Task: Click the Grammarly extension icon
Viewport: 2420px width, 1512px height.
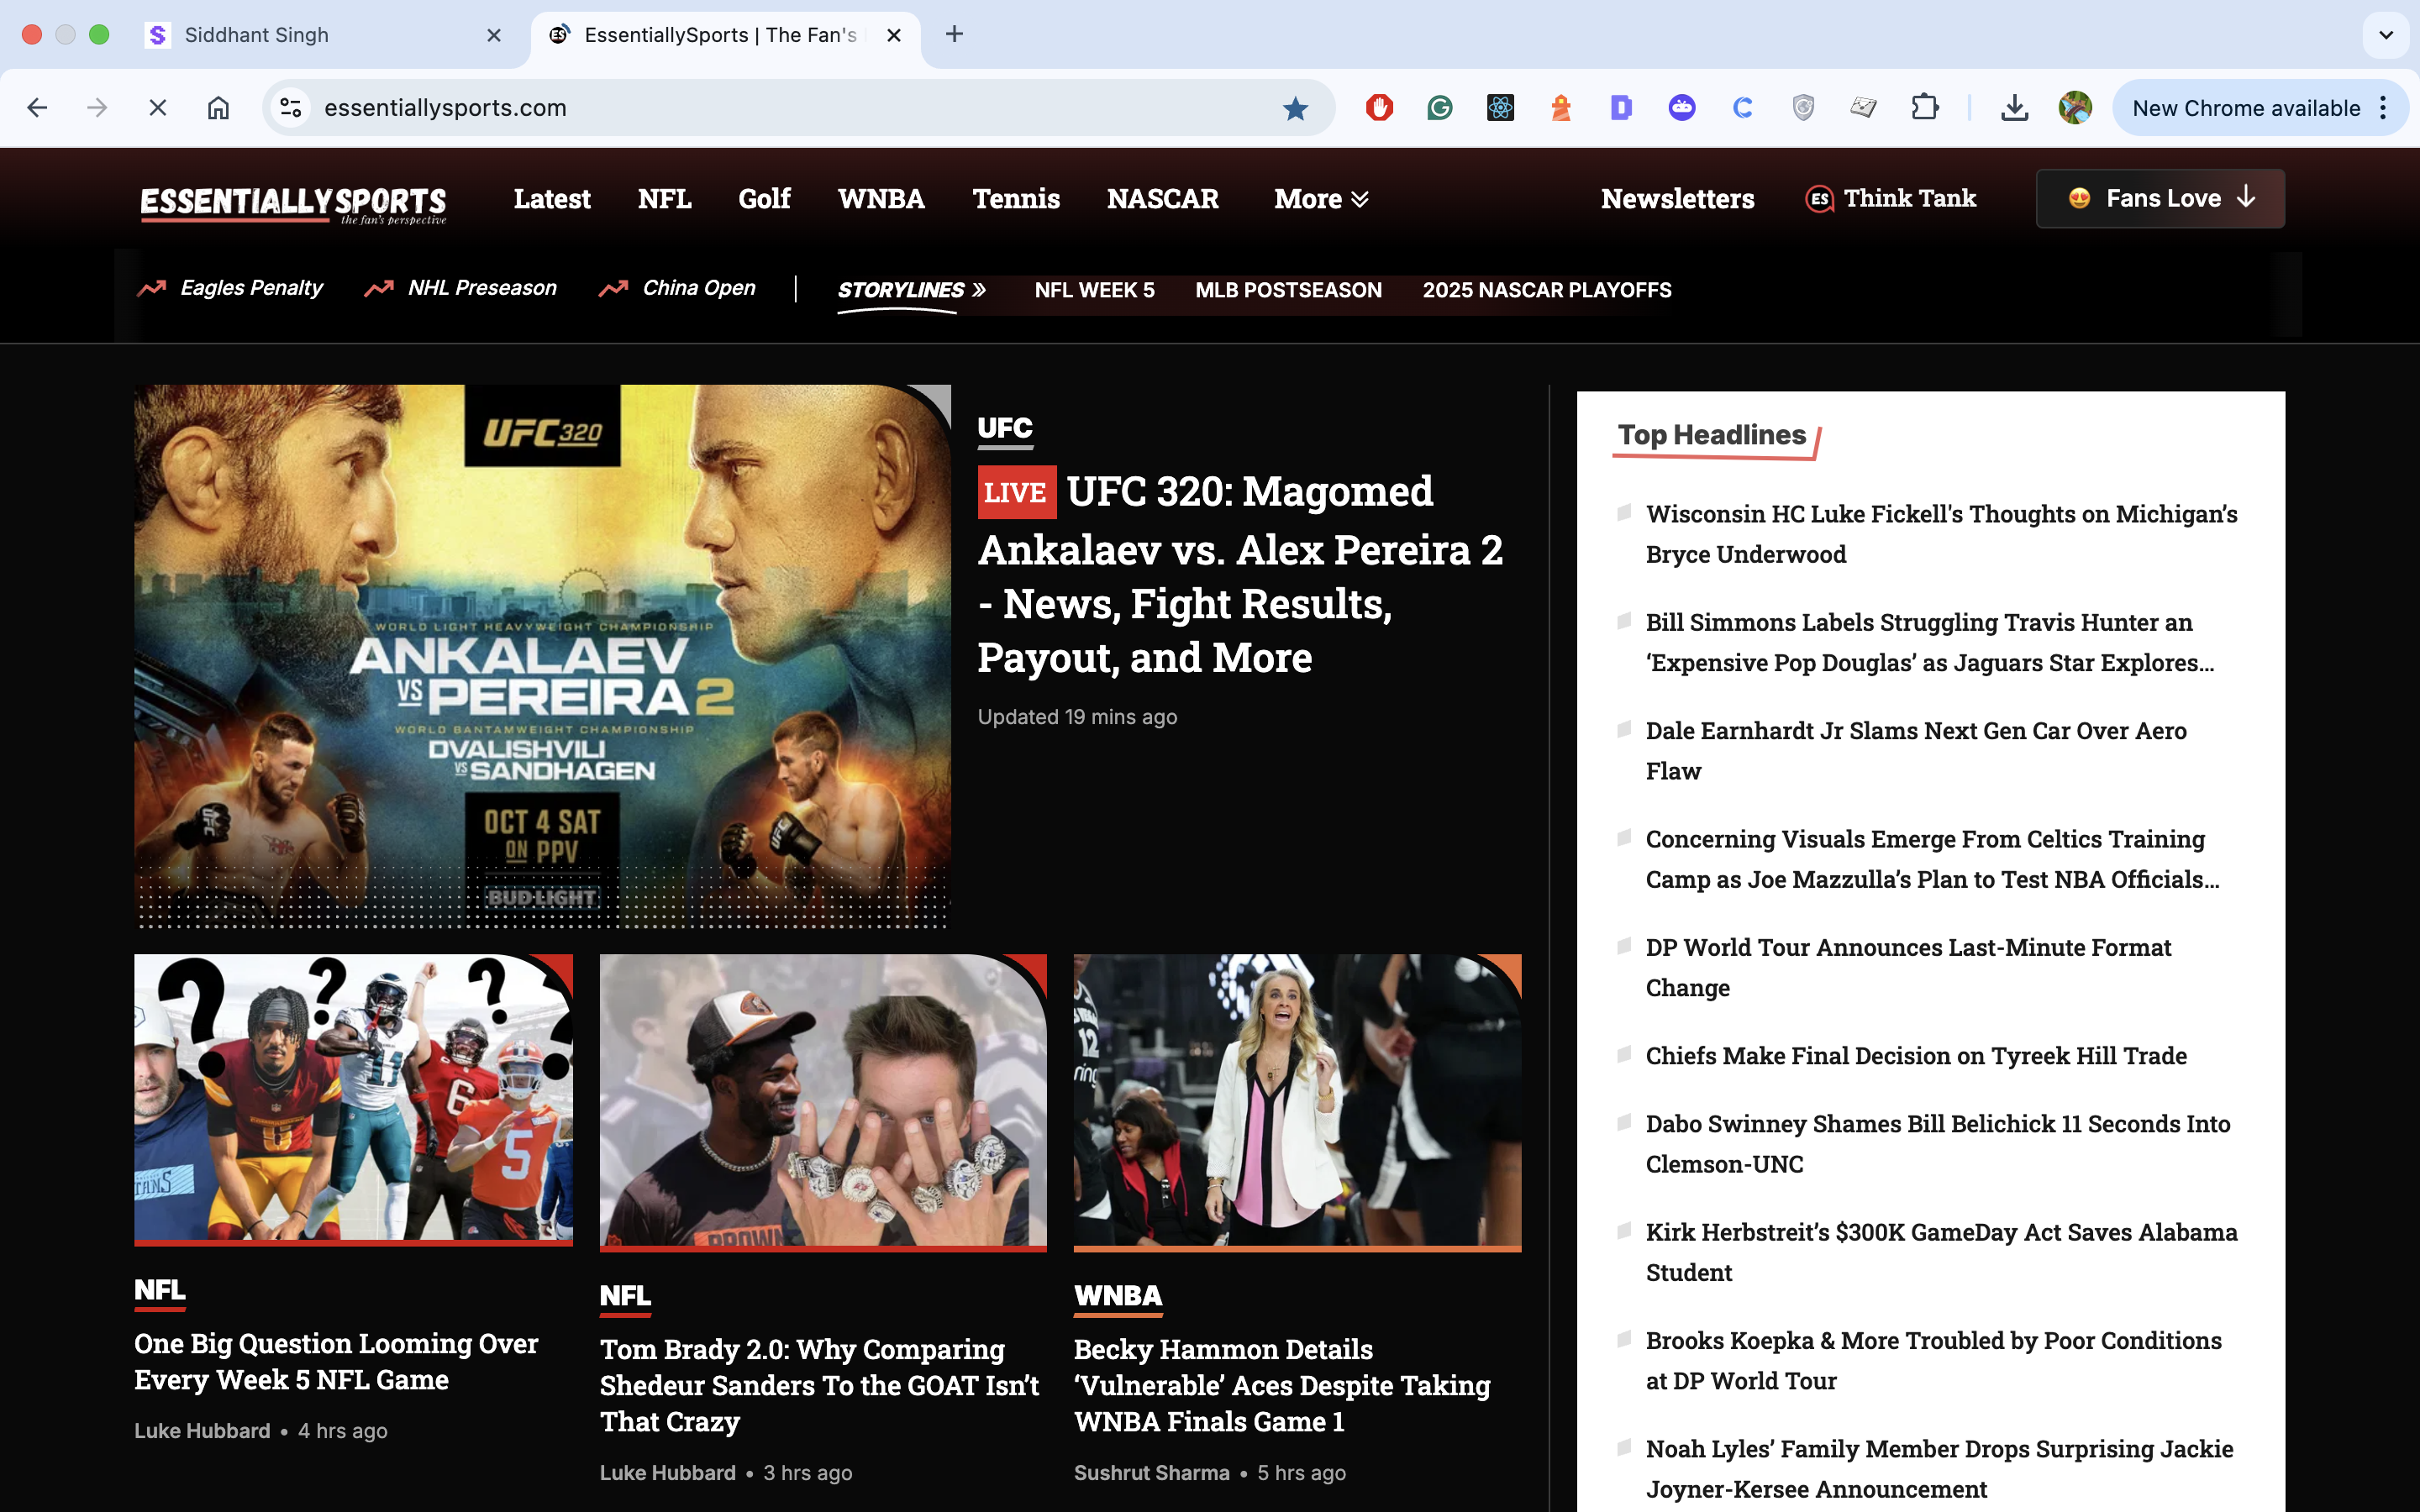Action: tap(1439, 108)
